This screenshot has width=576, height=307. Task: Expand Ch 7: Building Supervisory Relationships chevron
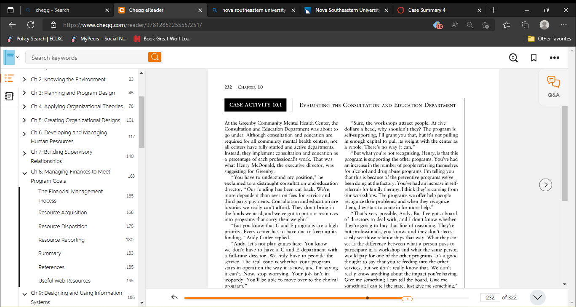(x=24, y=153)
